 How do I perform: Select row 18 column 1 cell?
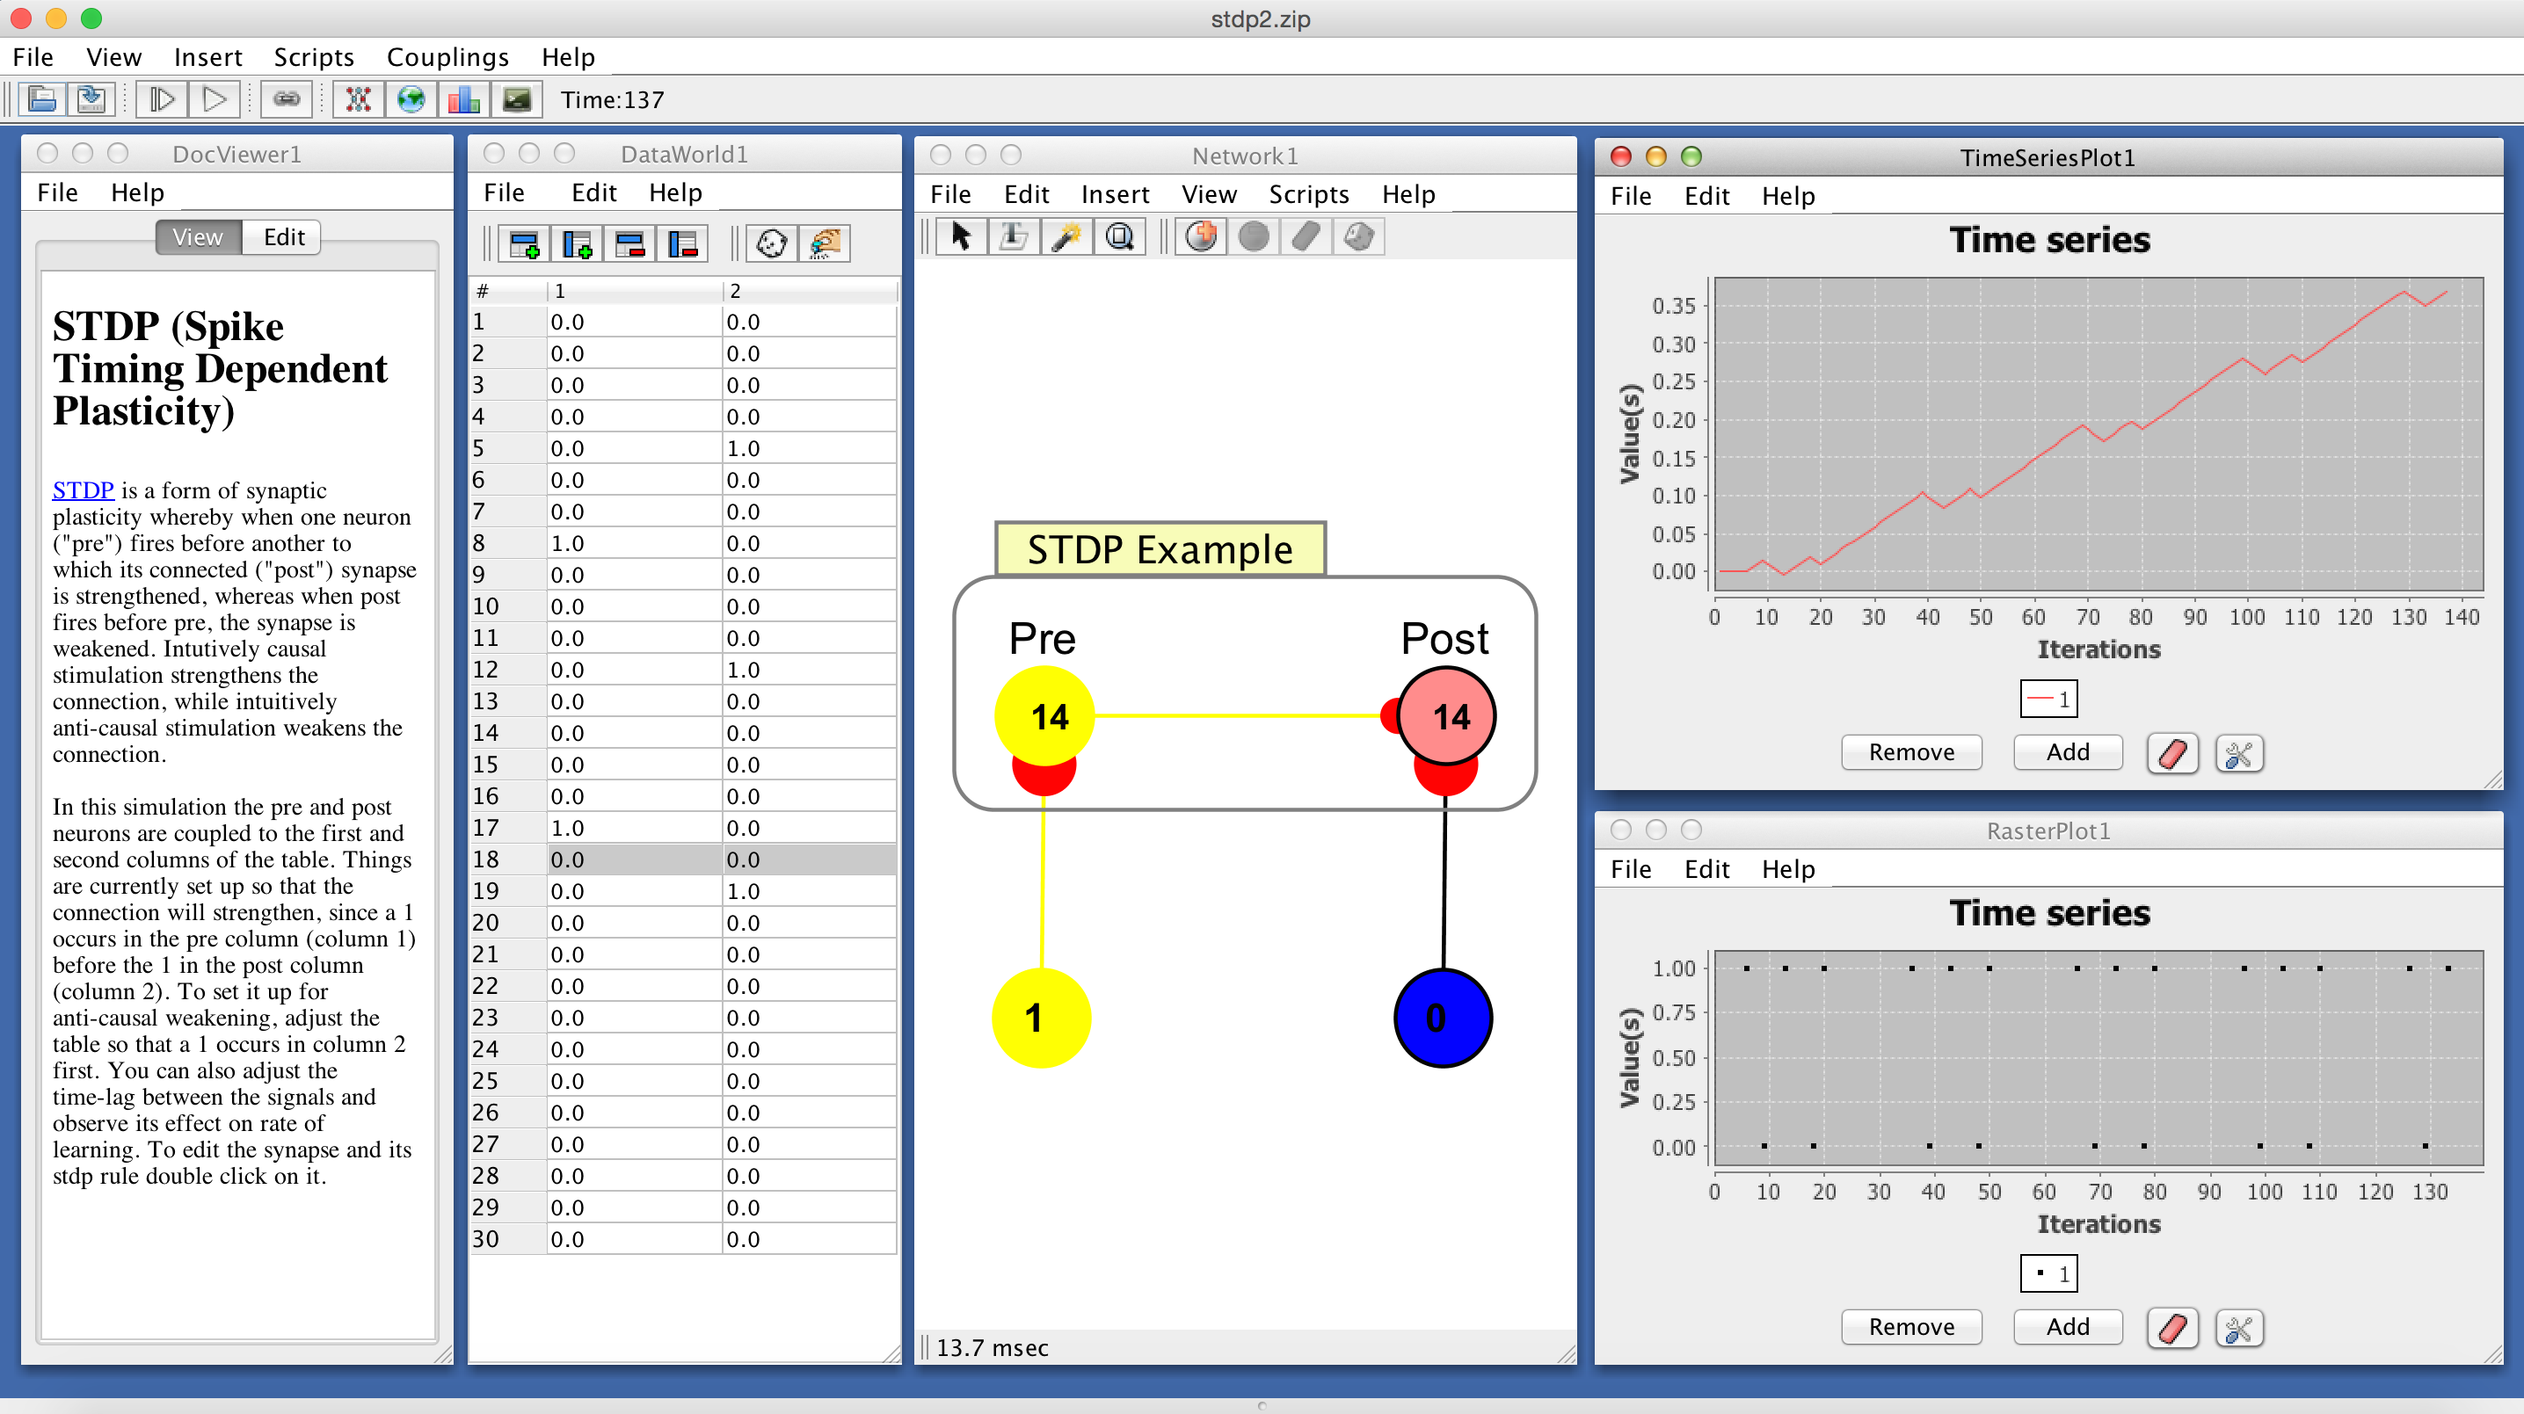[x=633, y=859]
